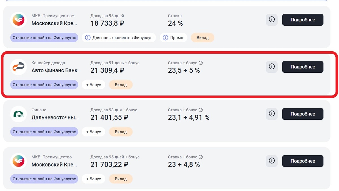Click the question mark beside Ставка + бонус for 23,1 + 4,91 %
Image resolution: width=339 pixels, height=191 pixels.
201,110
